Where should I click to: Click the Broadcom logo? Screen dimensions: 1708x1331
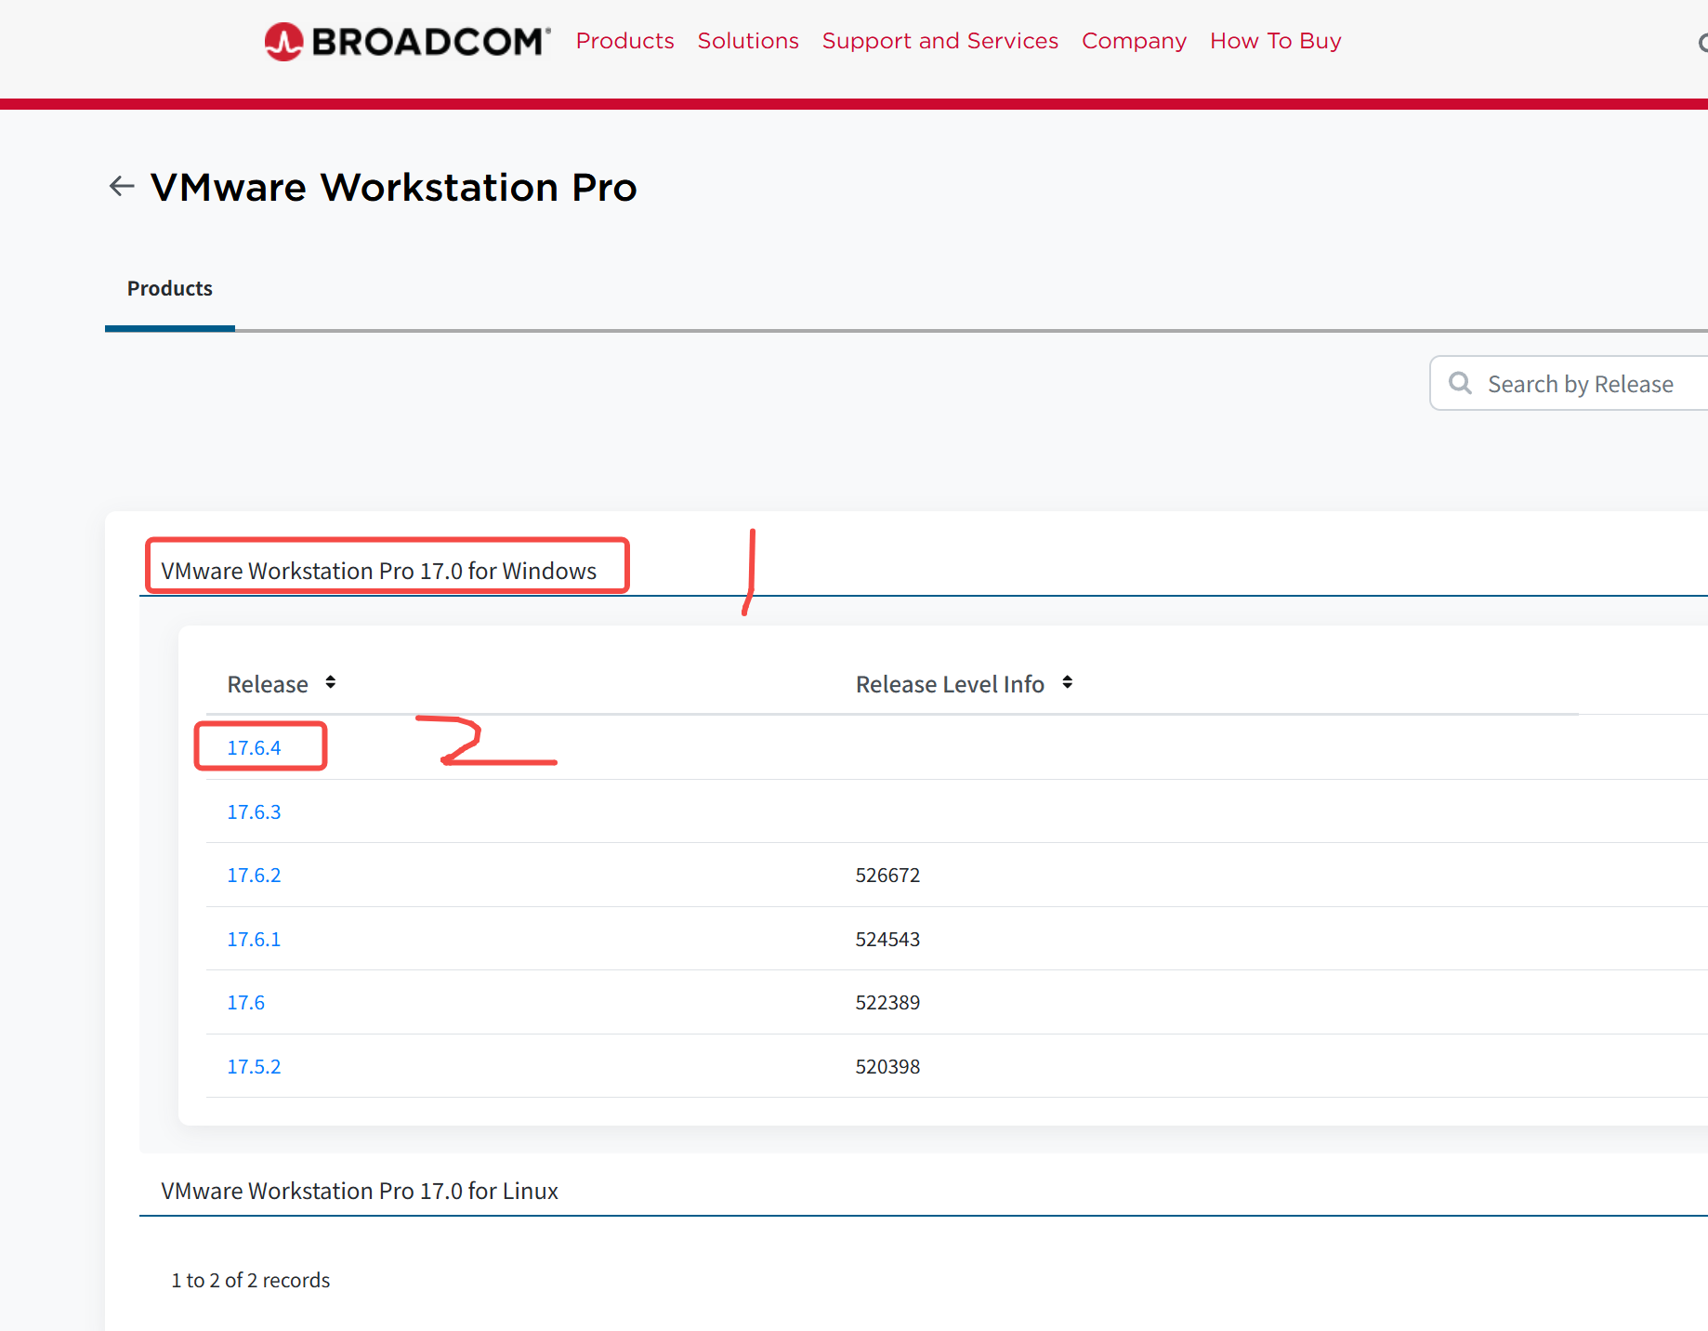point(407,42)
